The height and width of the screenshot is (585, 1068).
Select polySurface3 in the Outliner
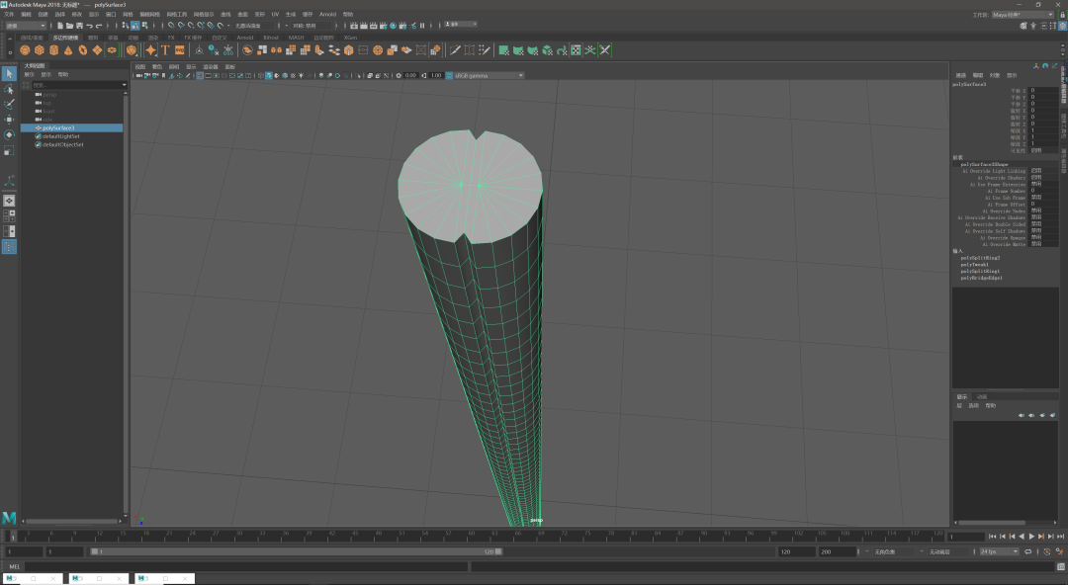pos(71,128)
